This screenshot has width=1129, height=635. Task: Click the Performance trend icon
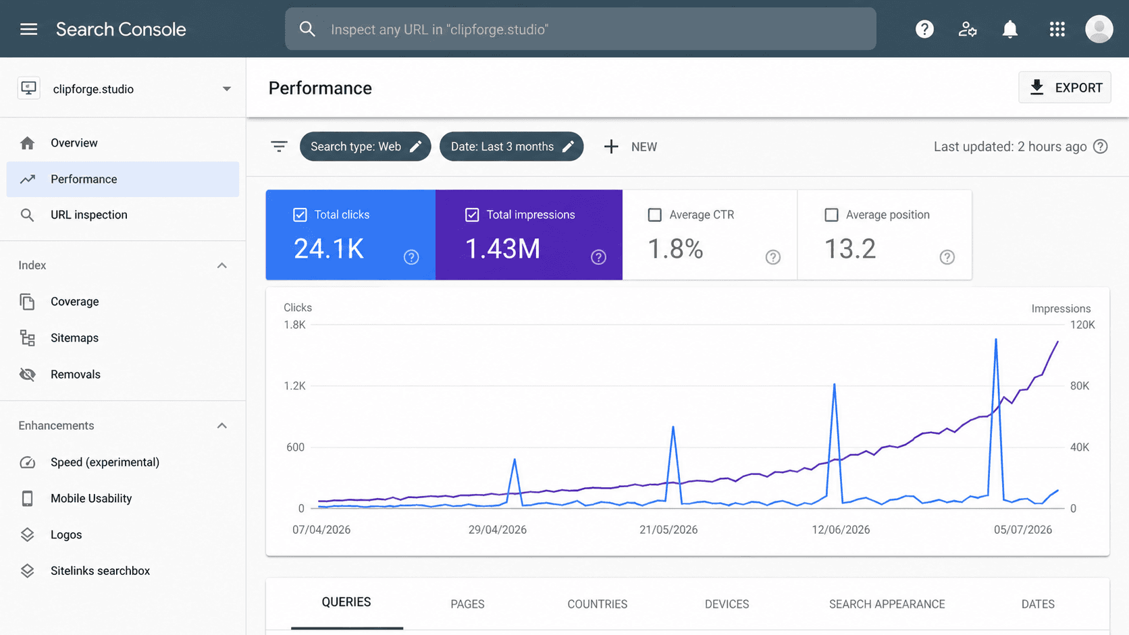28,179
